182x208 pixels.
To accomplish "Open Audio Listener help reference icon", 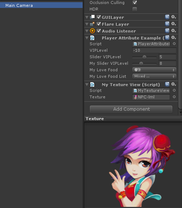I will pos(167,31).
